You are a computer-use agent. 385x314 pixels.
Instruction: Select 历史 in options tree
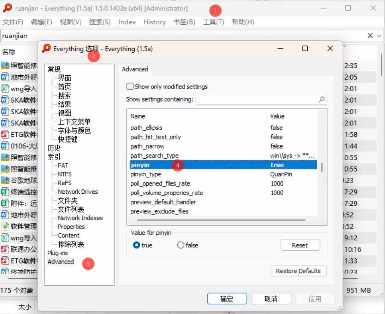click(x=54, y=148)
